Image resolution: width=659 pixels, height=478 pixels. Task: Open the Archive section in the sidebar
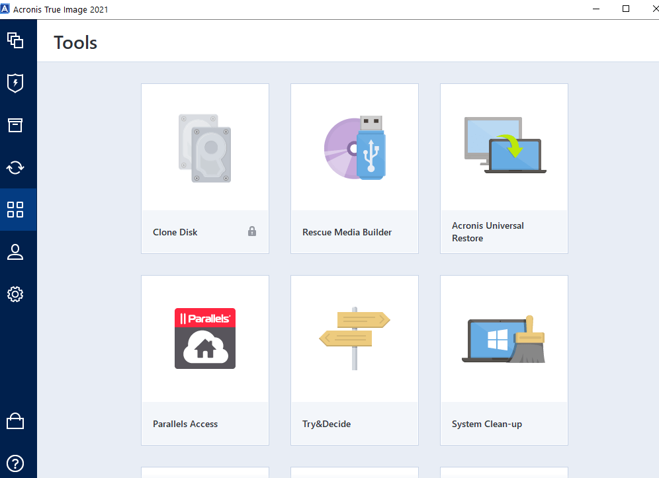pyautogui.click(x=15, y=125)
